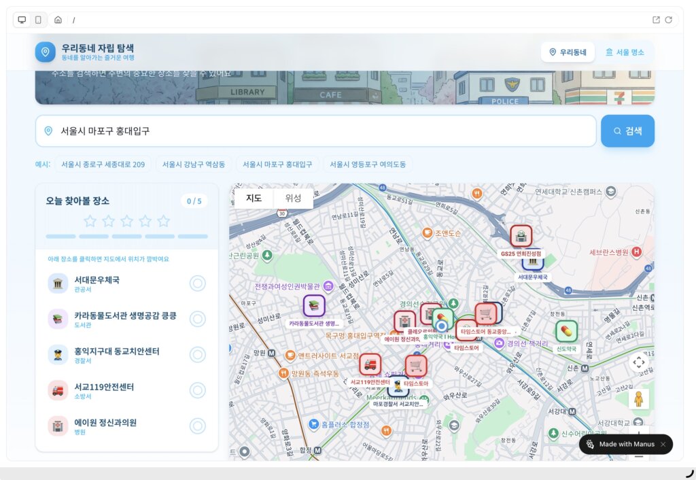Screen dimensions: 696x480
Task: Click the browser home icon
Action: [x=58, y=20]
